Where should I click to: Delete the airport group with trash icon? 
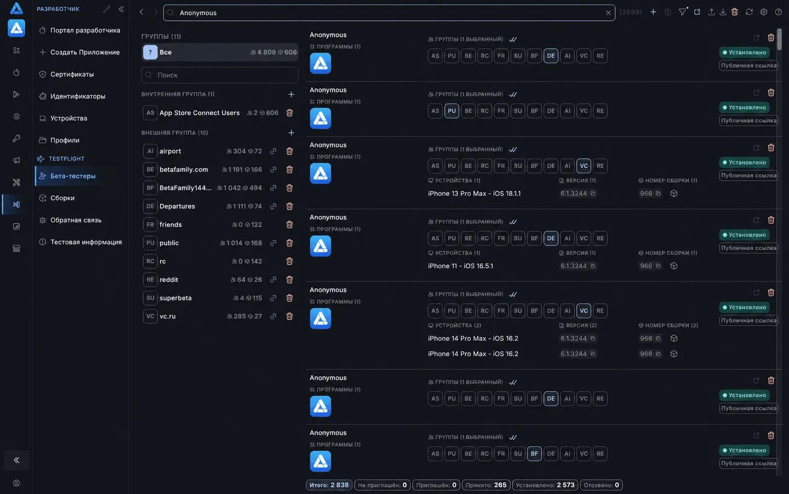pyautogui.click(x=289, y=151)
